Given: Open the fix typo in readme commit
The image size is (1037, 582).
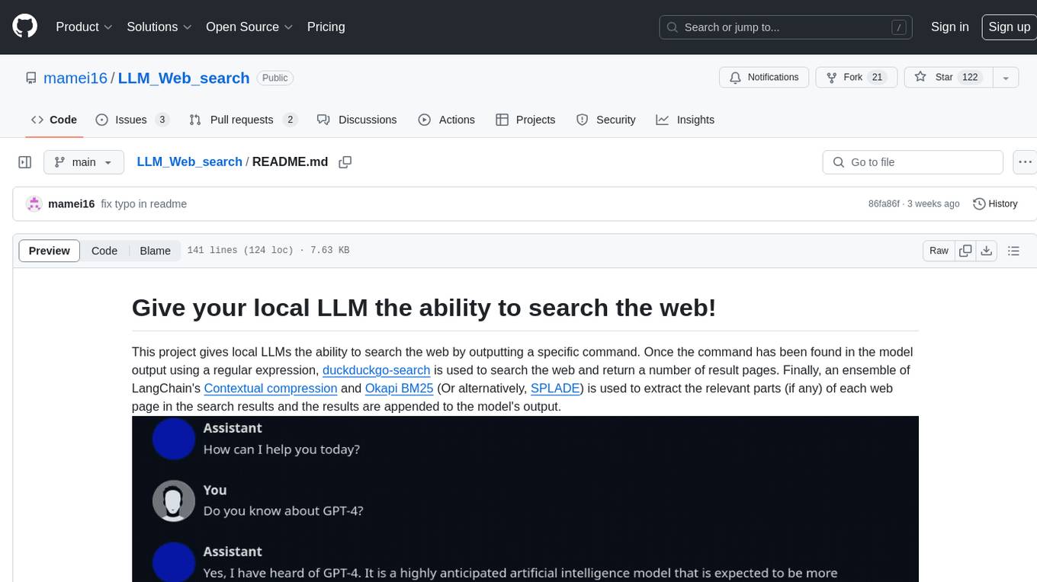Looking at the screenshot, I should (144, 204).
